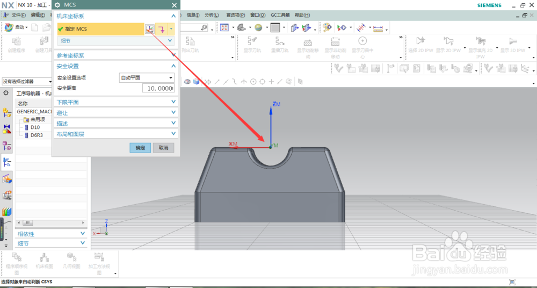Click the command finder magnifier icon

[x=204, y=28]
